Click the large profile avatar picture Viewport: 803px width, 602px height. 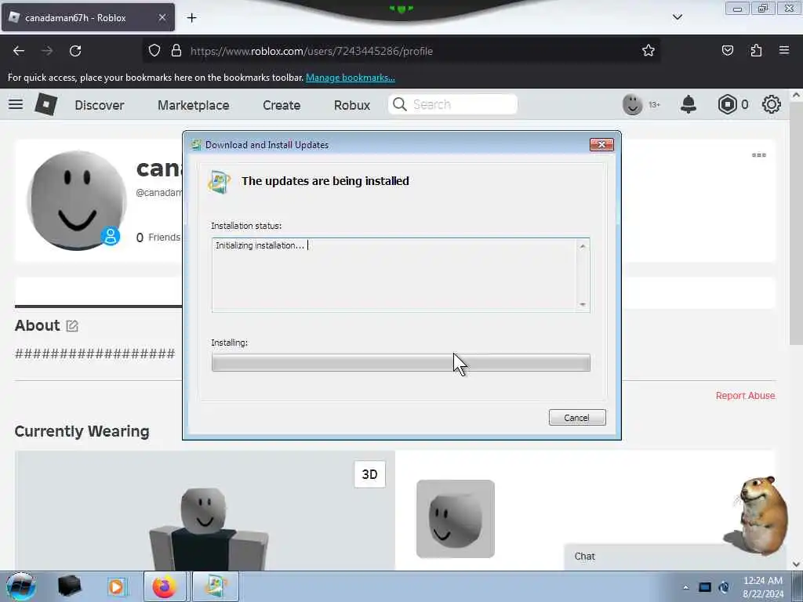tap(77, 200)
